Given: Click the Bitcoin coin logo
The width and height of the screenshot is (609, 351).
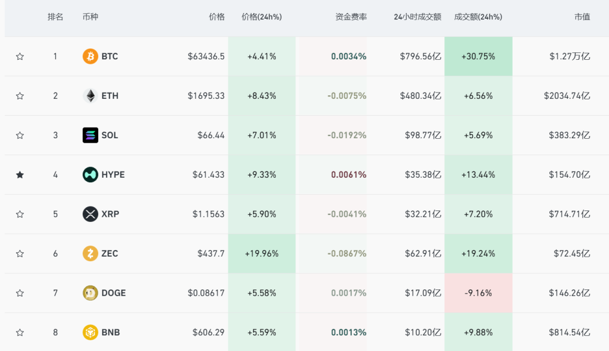Looking at the screenshot, I should [90, 56].
